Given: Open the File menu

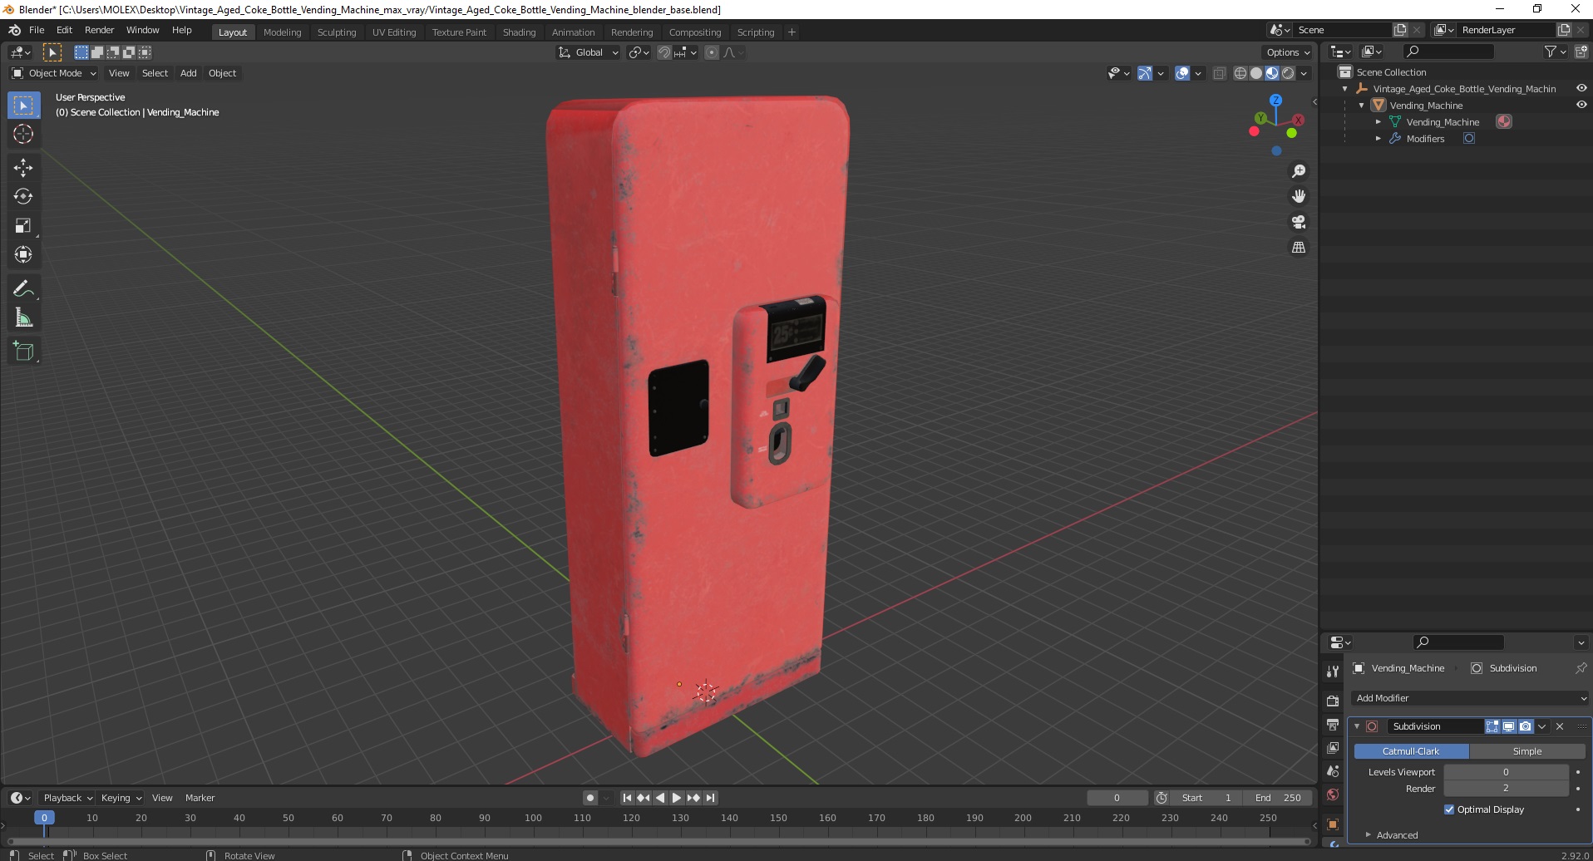Looking at the screenshot, I should pyautogui.click(x=37, y=30).
